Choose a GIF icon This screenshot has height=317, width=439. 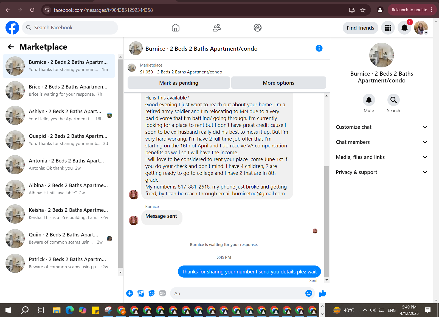[162, 293]
